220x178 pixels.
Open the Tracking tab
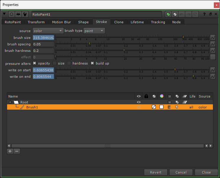tap(158, 22)
